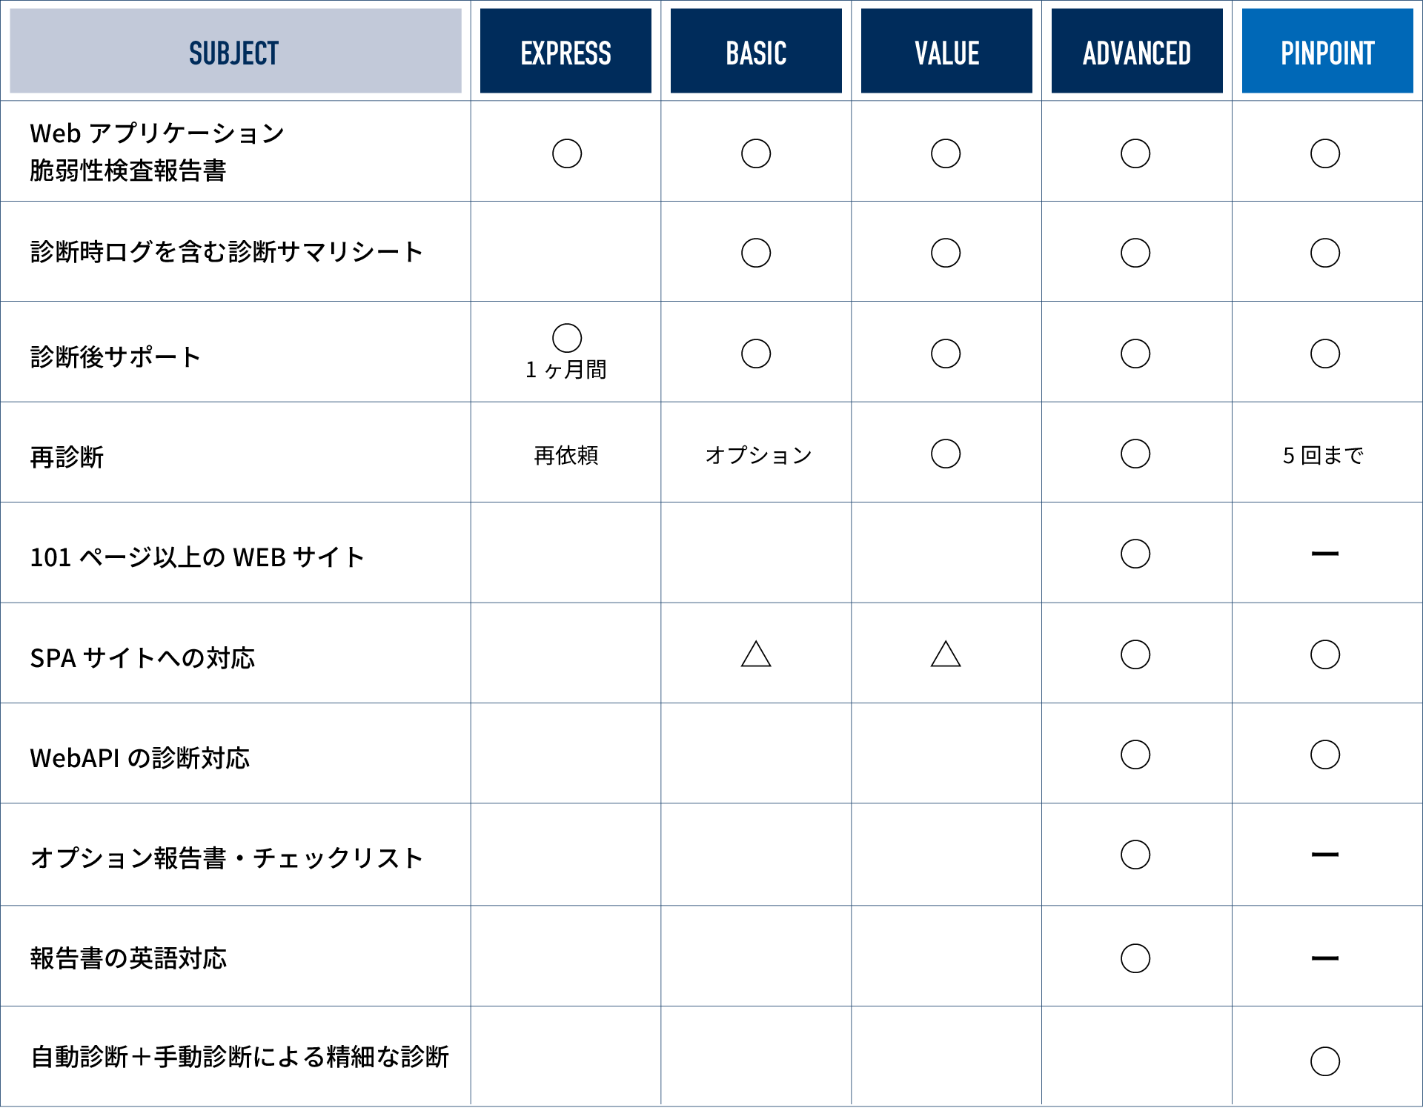Click the circle under EXPRESS for vulnerability report
The image size is (1423, 1108).
[567, 153]
